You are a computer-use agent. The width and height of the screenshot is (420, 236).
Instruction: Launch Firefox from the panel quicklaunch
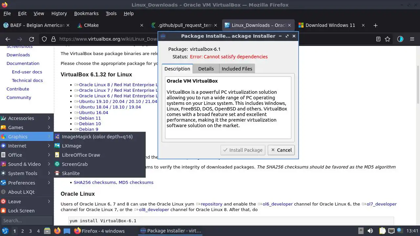click(x=57, y=231)
